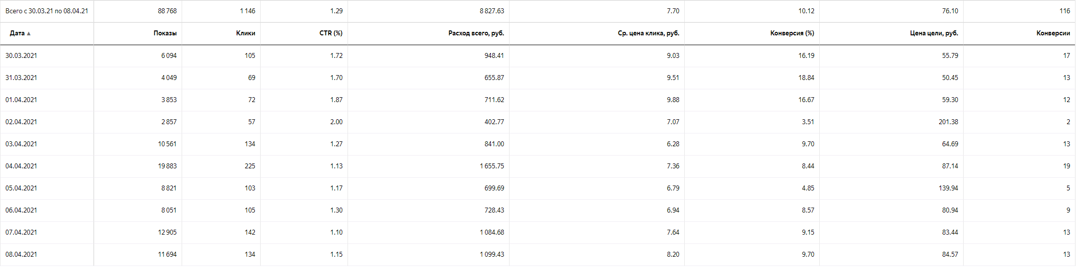The image size is (1076, 267).
Task: Click the Всего с 30.03.21 по 08.04.21 cell
Action: (x=47, y=11)
